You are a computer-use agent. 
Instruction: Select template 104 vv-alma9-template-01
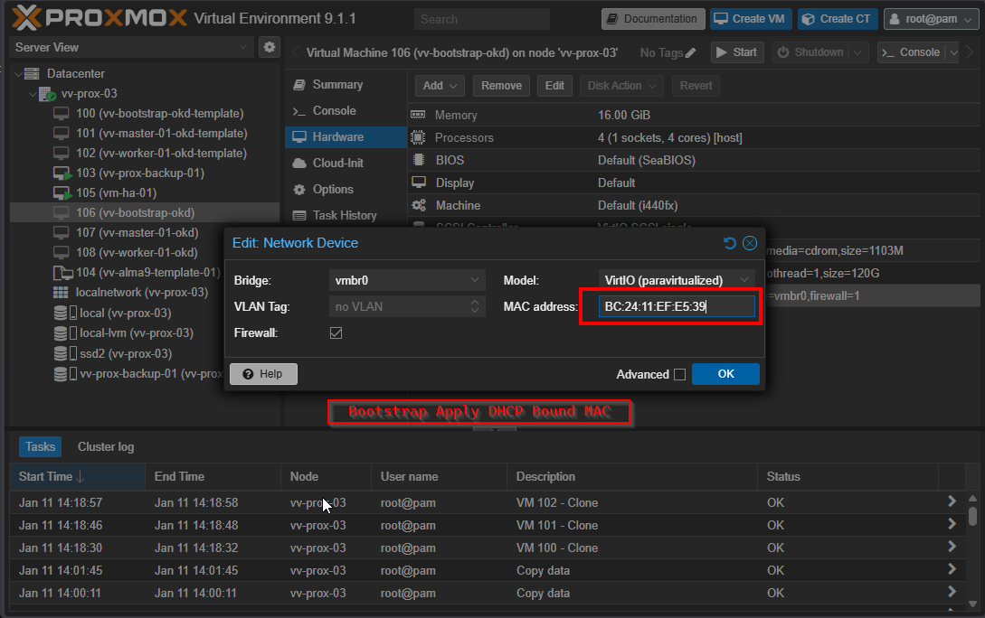147,272
